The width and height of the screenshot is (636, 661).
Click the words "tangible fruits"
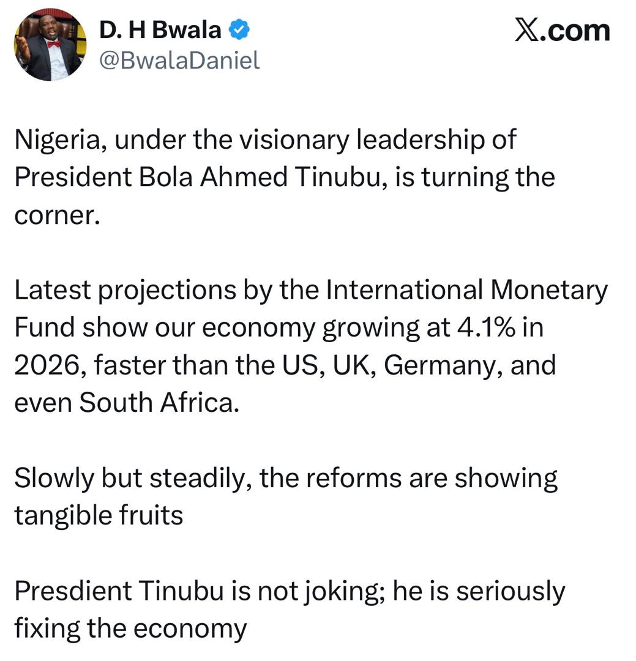click(99, 515)
